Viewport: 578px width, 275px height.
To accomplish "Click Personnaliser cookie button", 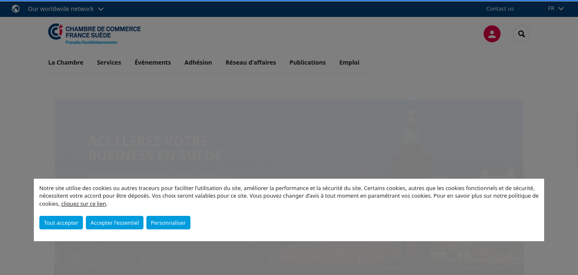I will coord(168,223).
